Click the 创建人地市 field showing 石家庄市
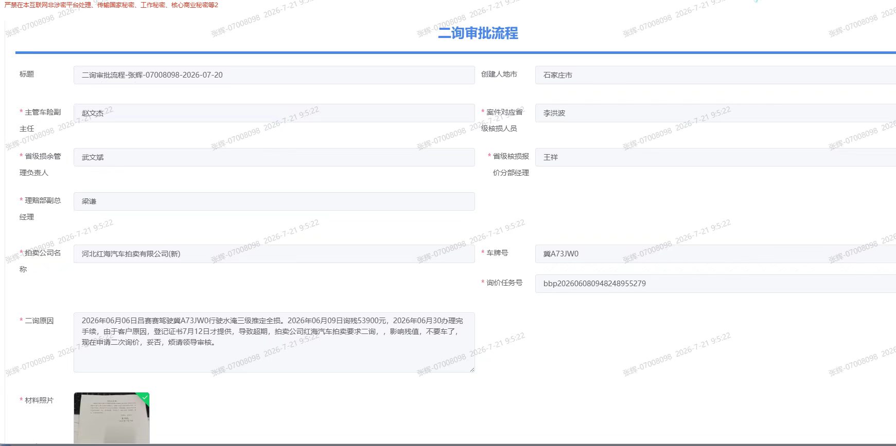The width and height of the screenshot is (896, 446). pos(715,75)
